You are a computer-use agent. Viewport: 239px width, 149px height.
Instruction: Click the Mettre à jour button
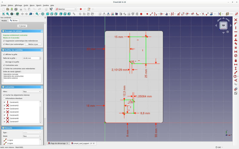(x=33, y=44)
